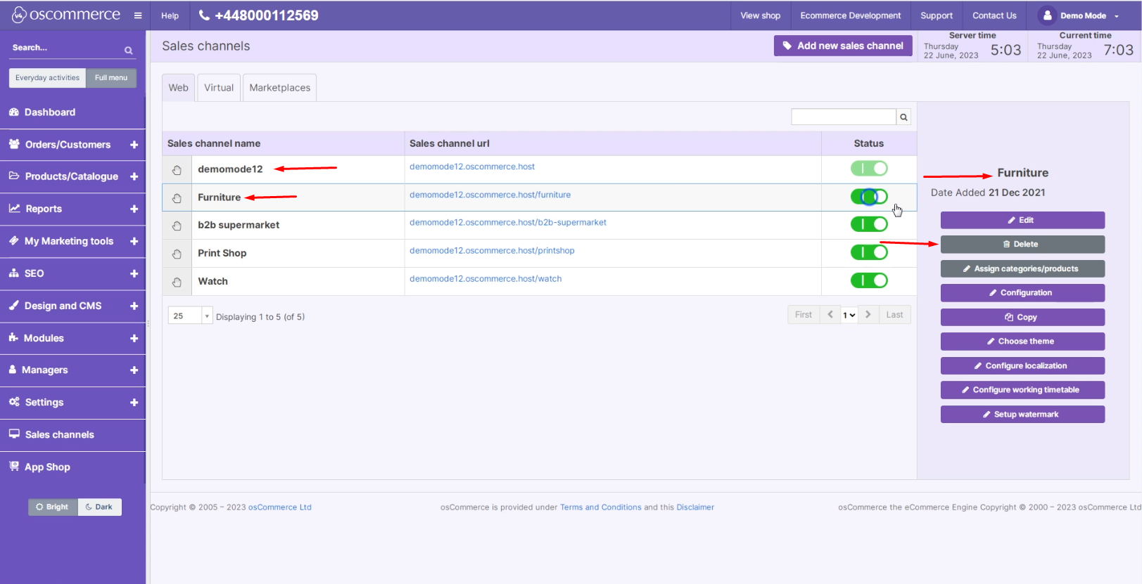Click the search magnifier in the sidebar
Screen dimensions: 1142x584
pyautogui.click(x=129, y=50)
